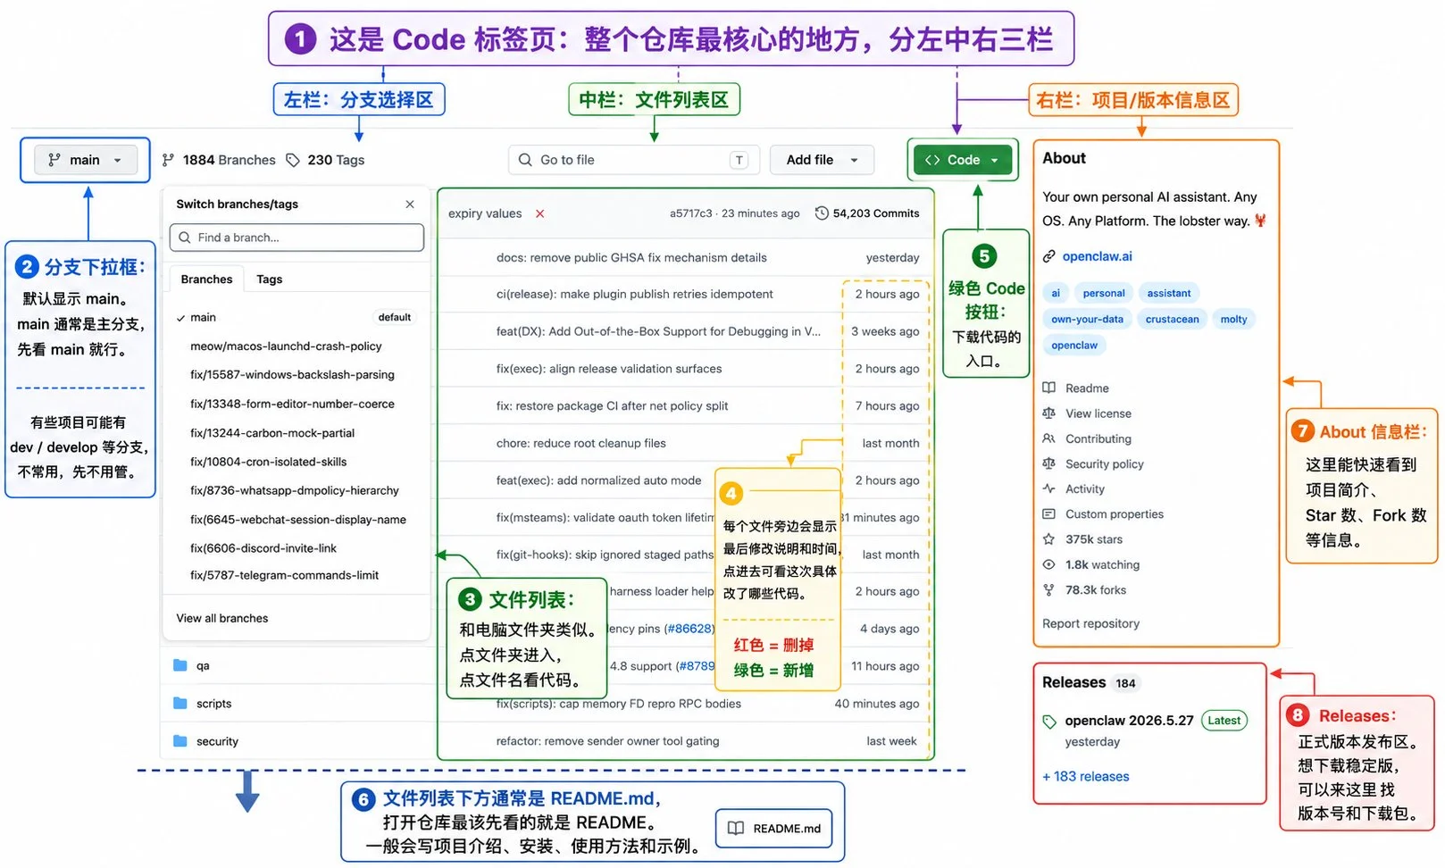Click the 1884 Branches link
1445x868 pixels.
point(229,160)
